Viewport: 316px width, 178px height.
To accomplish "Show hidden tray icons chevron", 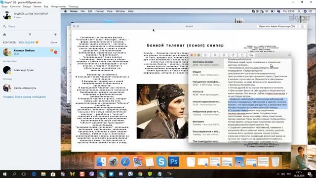I will [x=278, y=174].
